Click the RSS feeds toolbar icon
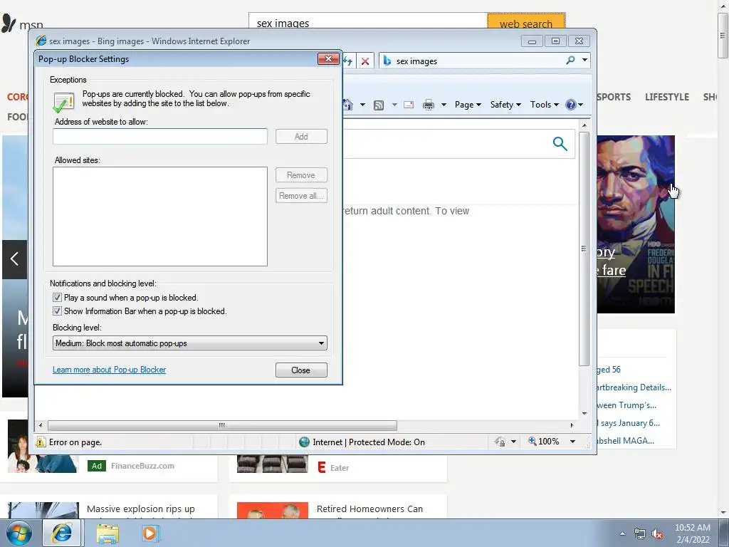This screenshot has height=547, width=729. tap(379, 105)
